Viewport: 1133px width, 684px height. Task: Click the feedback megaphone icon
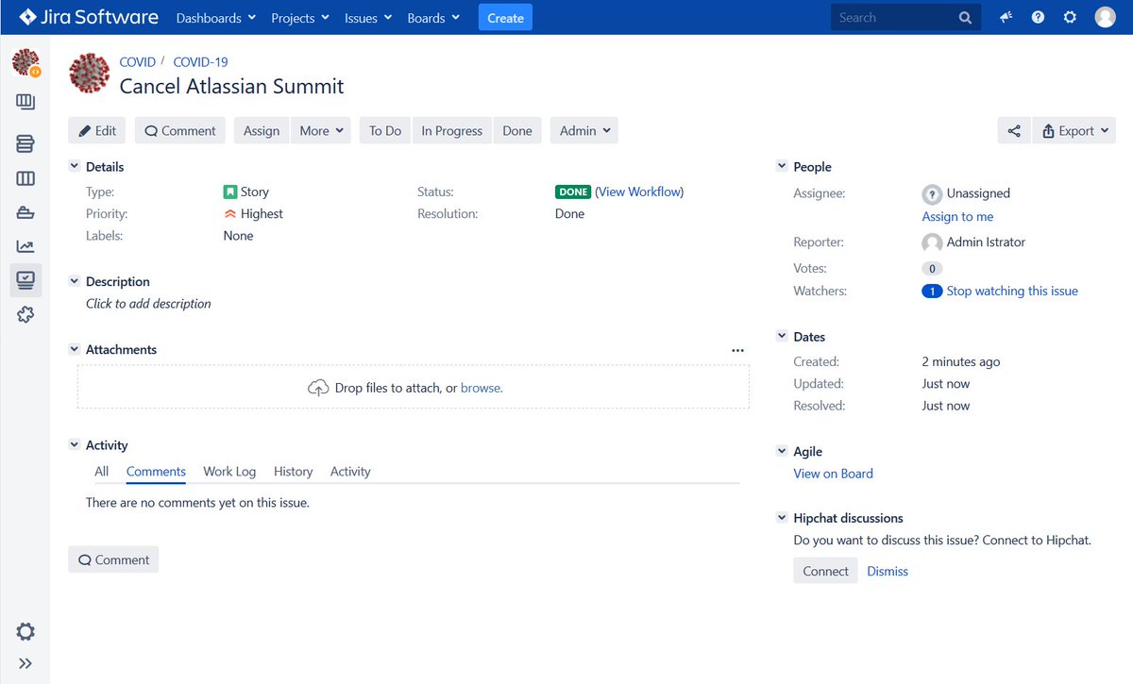pyautogui.click(x=1006, y=17)
